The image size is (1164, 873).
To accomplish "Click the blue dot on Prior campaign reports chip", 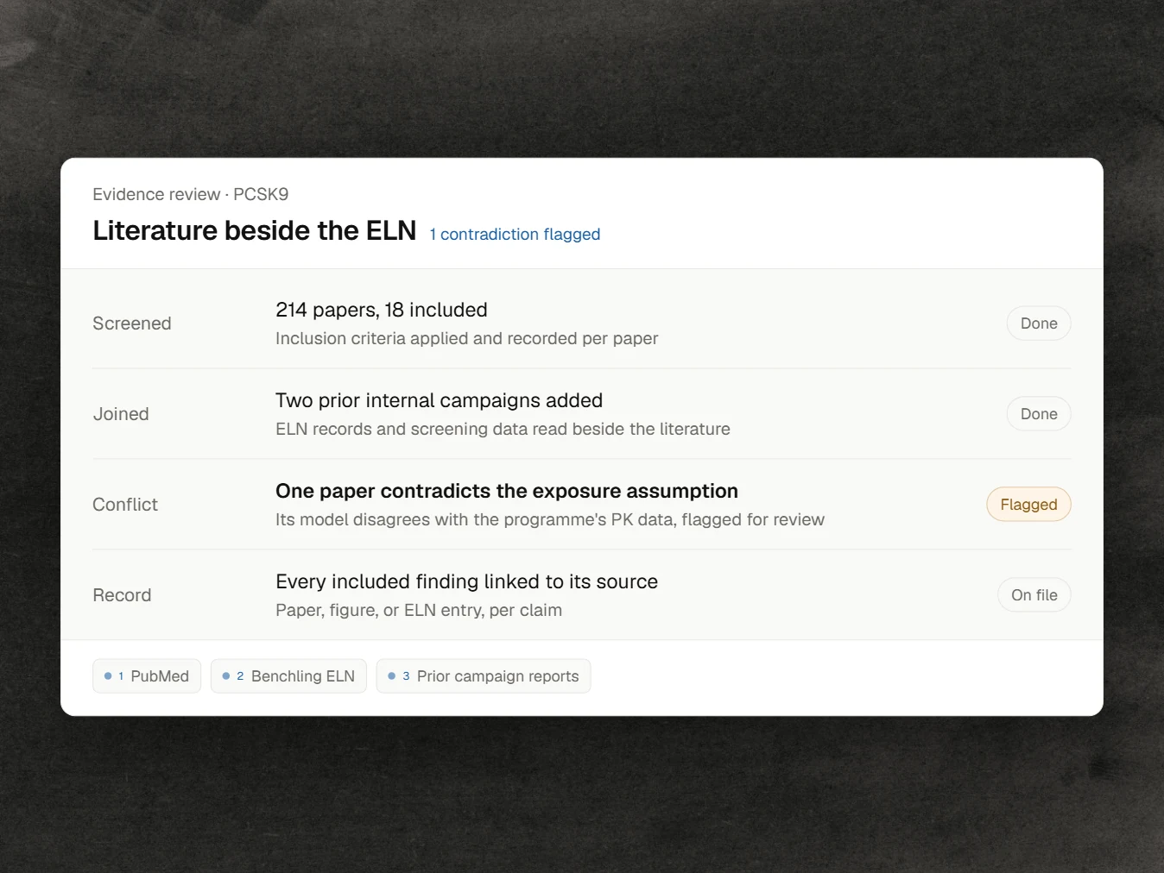I will tap(392, 676).
